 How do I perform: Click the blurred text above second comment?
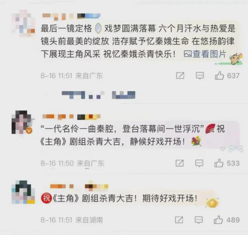coord(98,95)
